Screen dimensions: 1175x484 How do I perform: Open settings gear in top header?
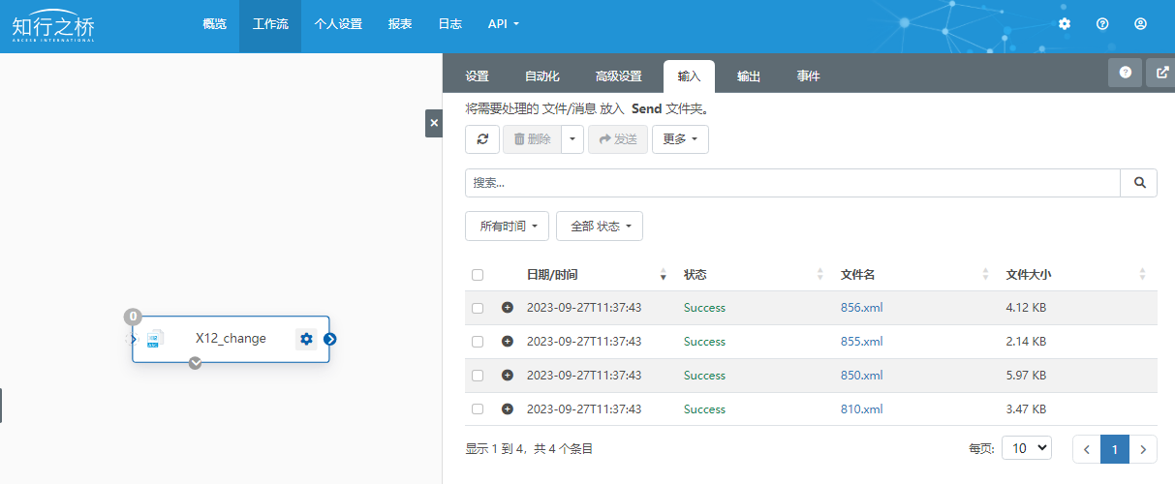[1065, 23]
